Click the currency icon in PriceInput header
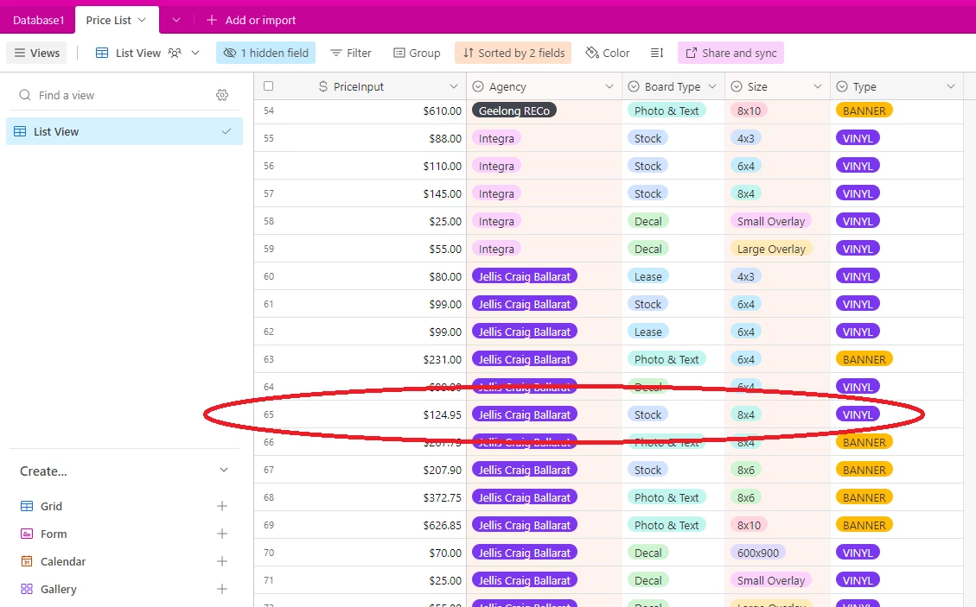976x607 pixels. [x=323, y=86]
